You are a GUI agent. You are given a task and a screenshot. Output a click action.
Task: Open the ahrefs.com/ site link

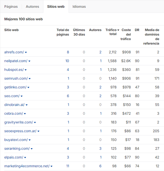(x=14, y=52)
